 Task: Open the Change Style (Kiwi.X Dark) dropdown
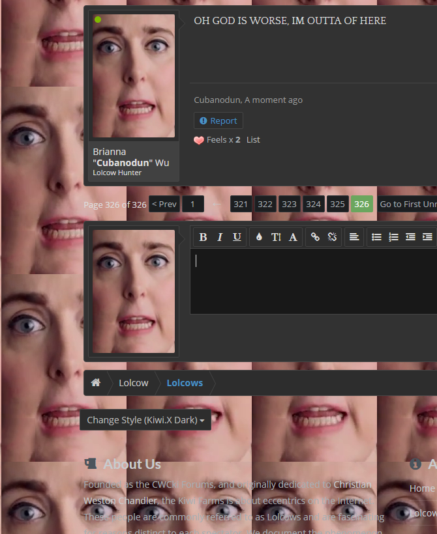coord(145,420)
